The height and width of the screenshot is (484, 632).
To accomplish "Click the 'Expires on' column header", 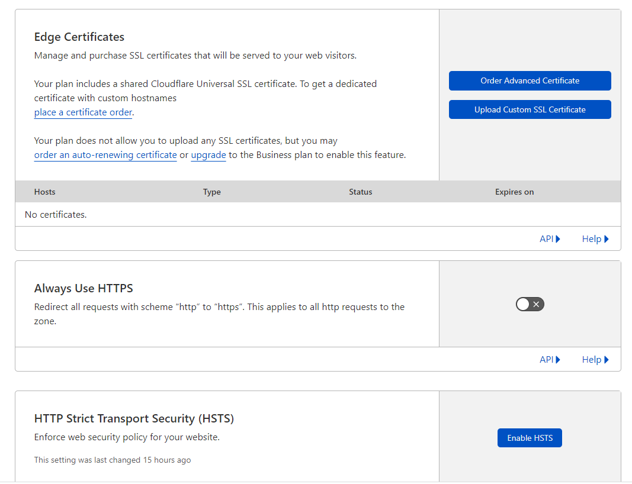I will pyautogui.click(x=514, y=192).
